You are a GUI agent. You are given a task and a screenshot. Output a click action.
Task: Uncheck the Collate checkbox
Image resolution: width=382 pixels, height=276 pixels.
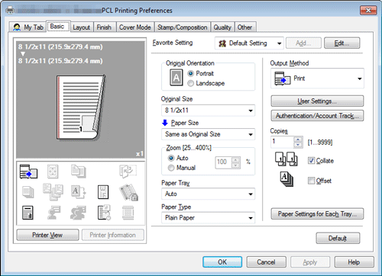(311, 161)
